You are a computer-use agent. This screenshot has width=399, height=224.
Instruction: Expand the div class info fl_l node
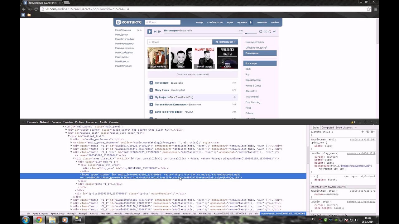click(x=76, y=184)
